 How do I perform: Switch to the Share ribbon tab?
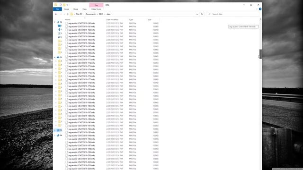(76, 9)
